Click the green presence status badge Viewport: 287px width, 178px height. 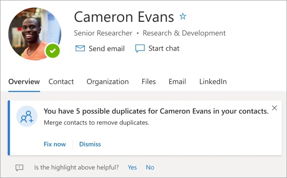(52, 51)
